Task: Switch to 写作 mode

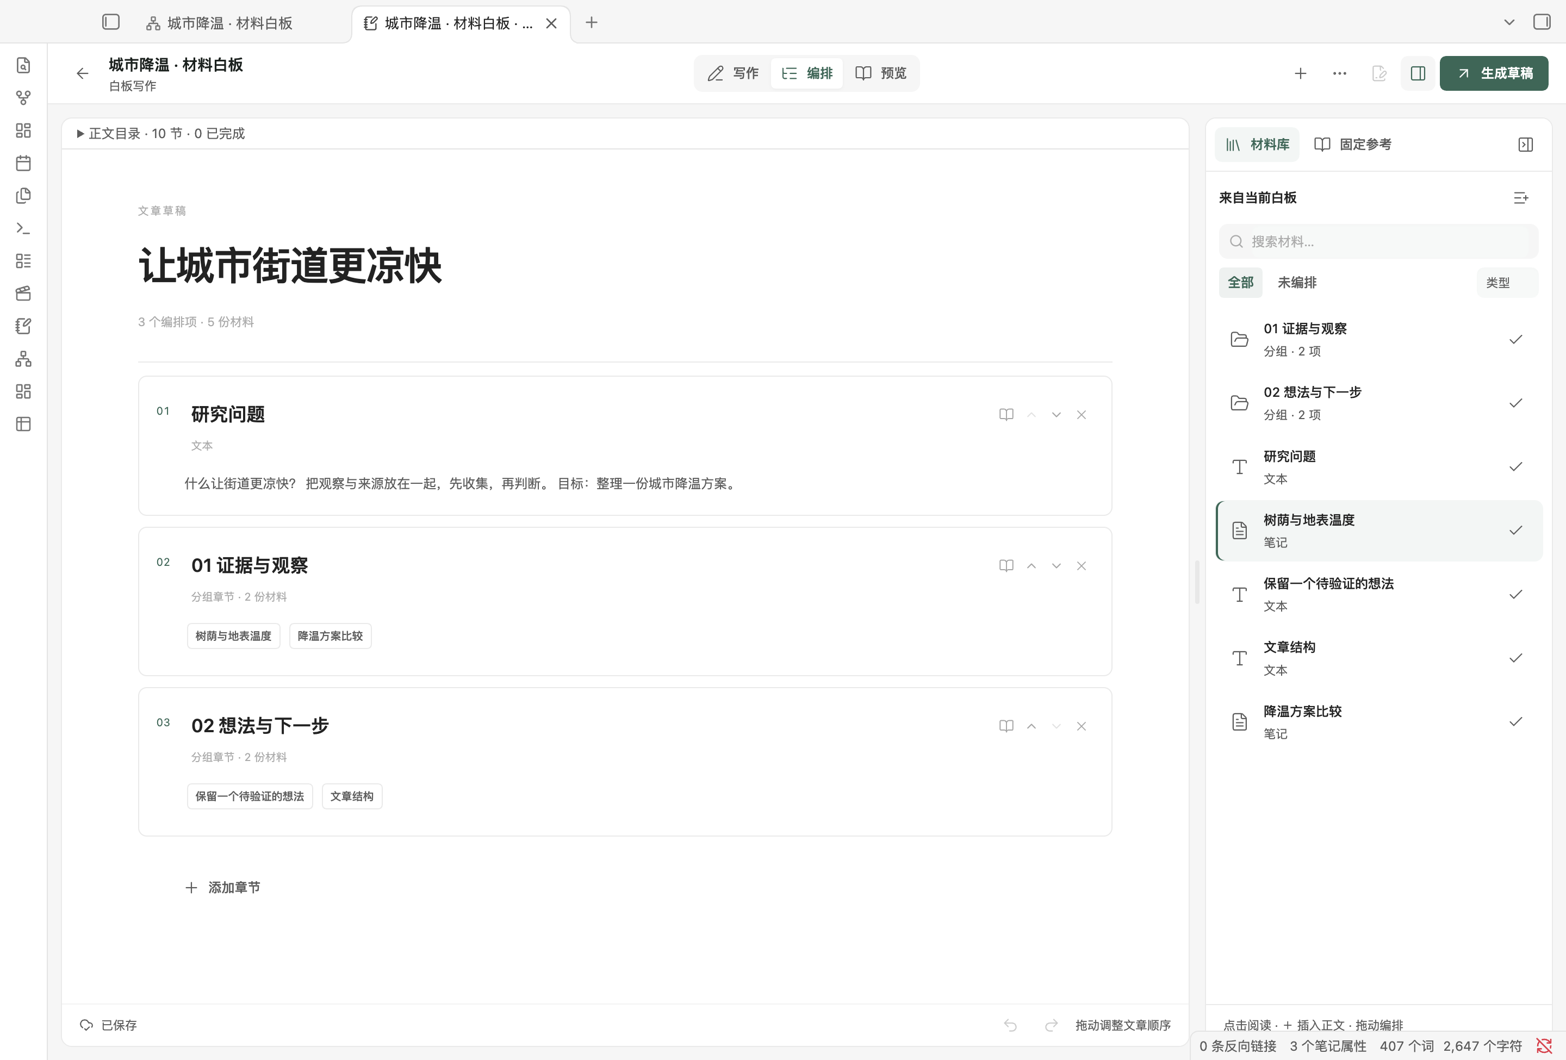Action: 733,73
